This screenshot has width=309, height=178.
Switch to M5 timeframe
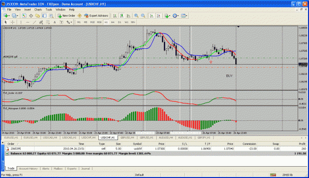(x=86, y=22)
